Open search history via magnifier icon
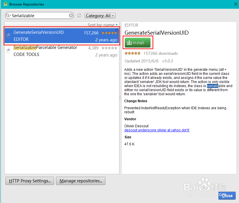The width and height of the screenshot is (239, 203). point(8,16)
